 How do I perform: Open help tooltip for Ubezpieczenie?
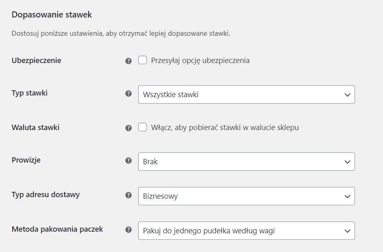pyautogui.click(x=128, y=61)
